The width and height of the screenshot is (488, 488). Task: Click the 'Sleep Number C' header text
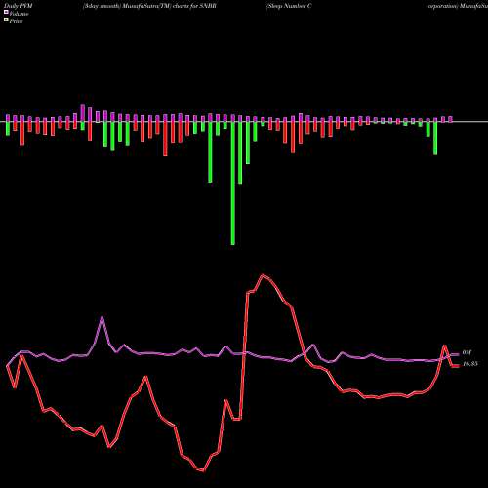(289, 6)
